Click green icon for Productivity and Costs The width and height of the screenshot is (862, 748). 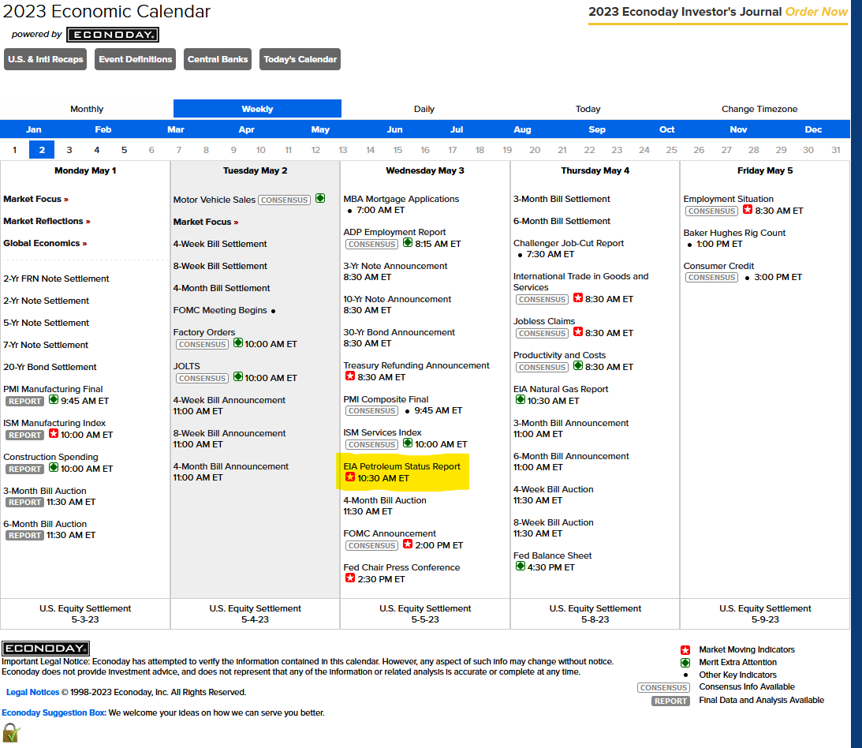pyautogui.click(x=577, y=366)
